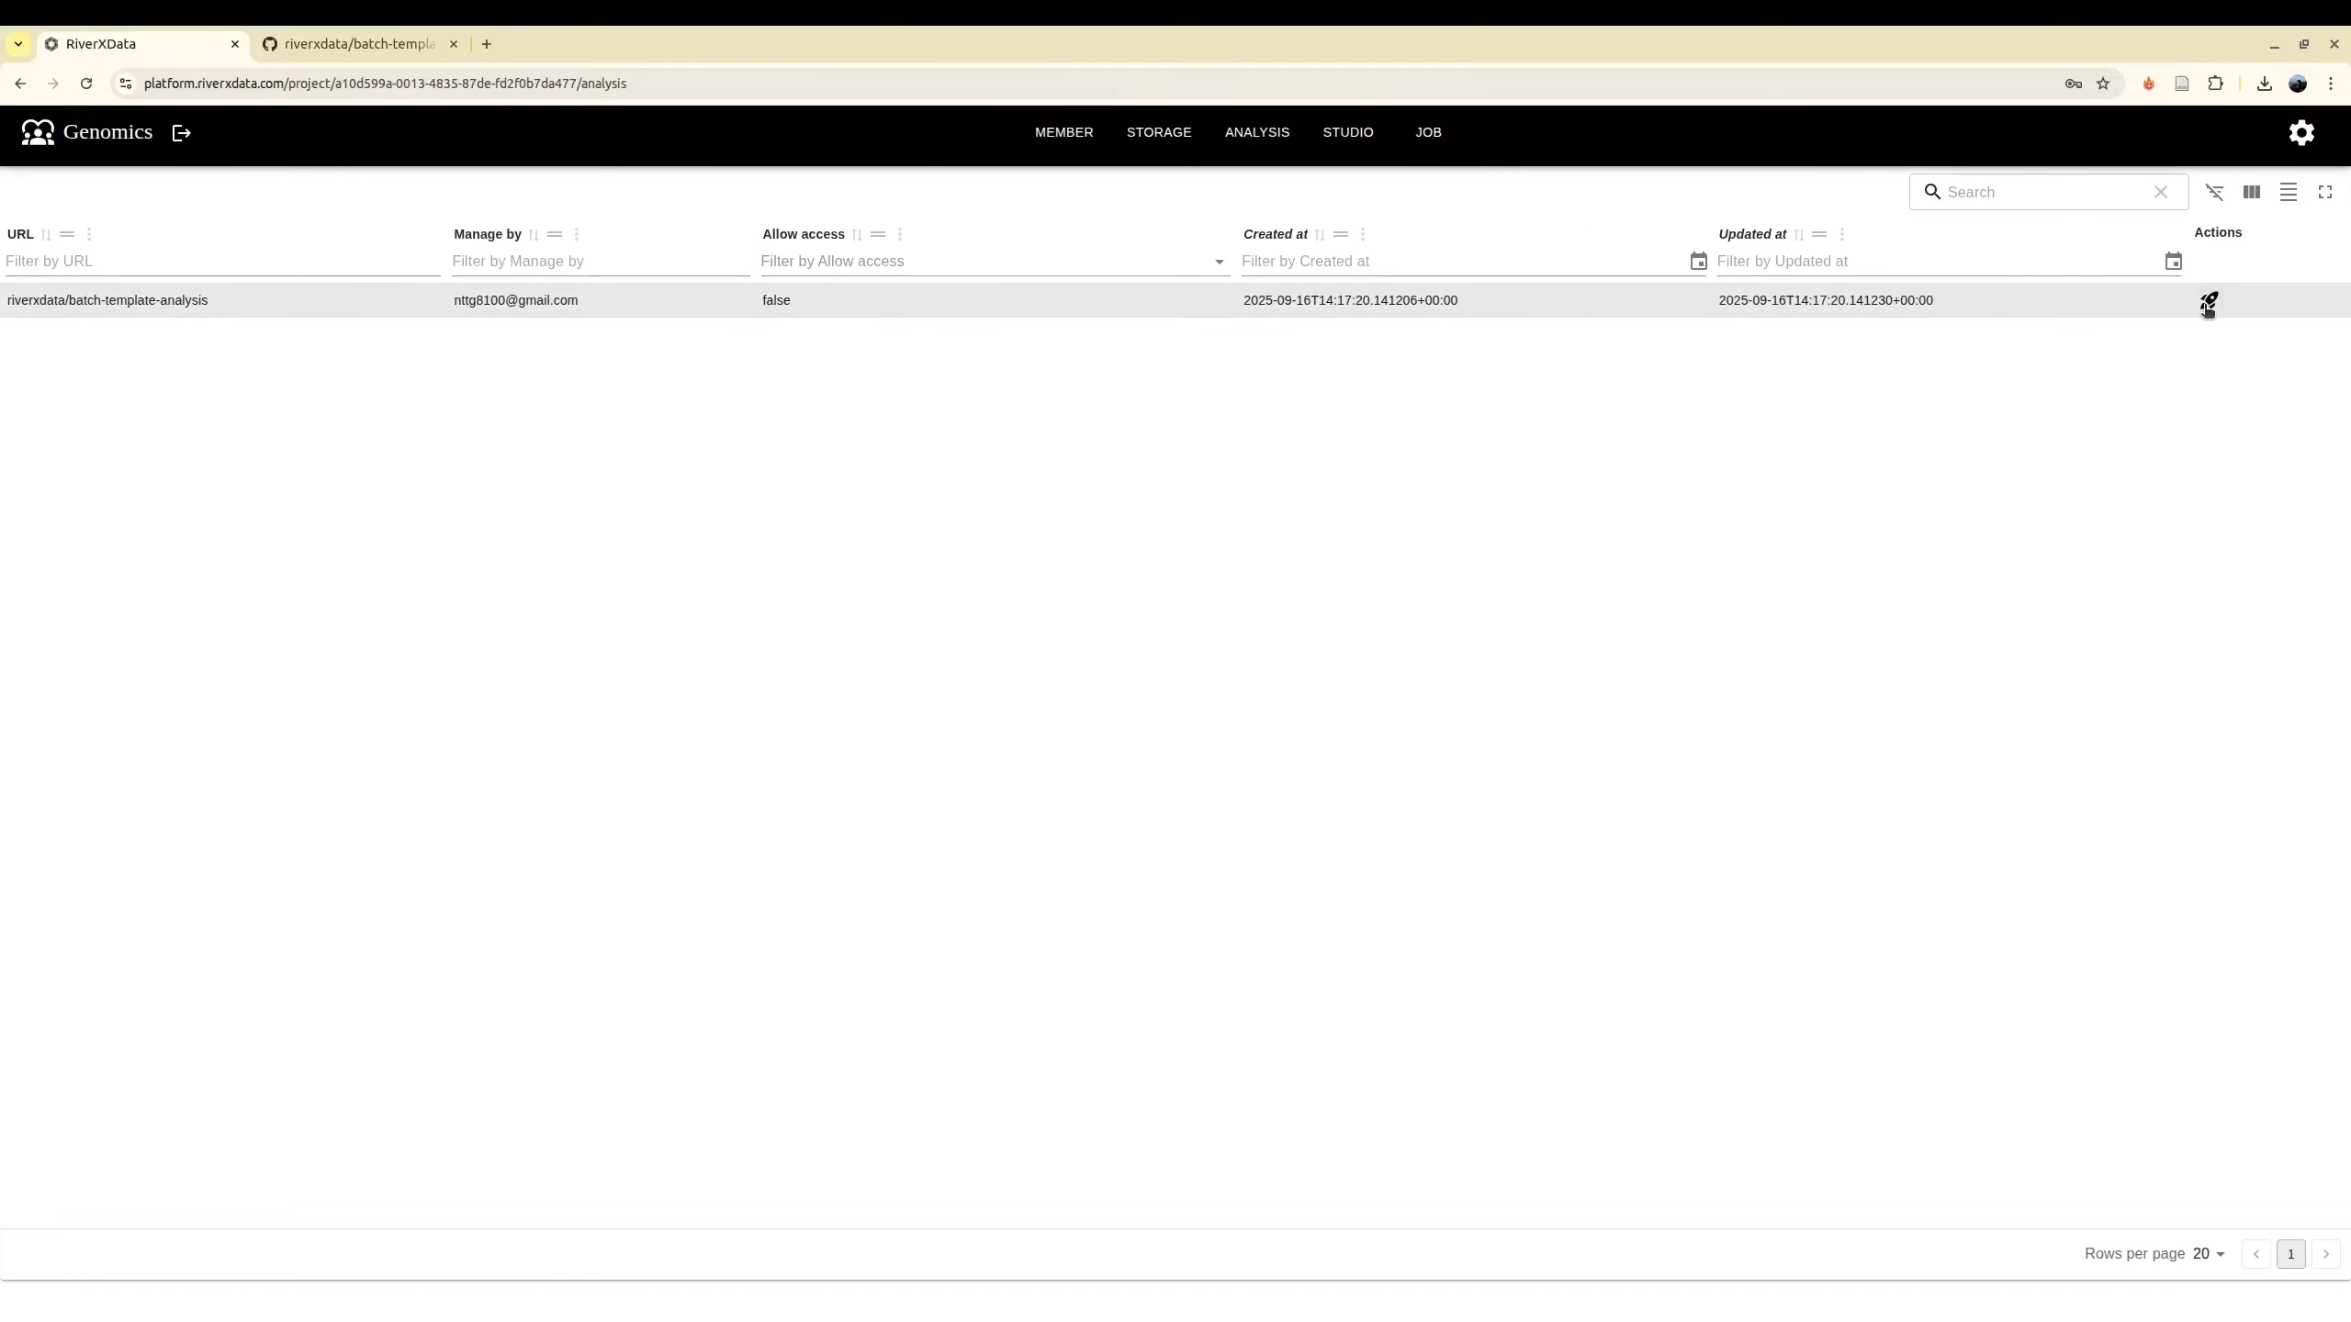This screenshot has width=2351, height=1322.
Task: Sort by the URL column
Action: click(46, 235)
